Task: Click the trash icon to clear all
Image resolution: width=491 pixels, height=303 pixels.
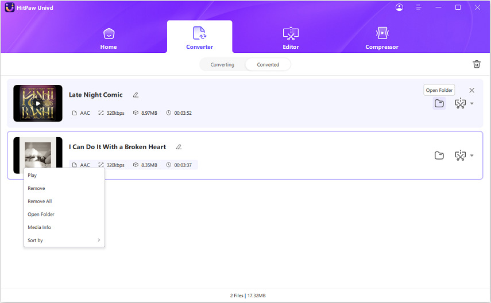Action: click(x=477, y=64)
